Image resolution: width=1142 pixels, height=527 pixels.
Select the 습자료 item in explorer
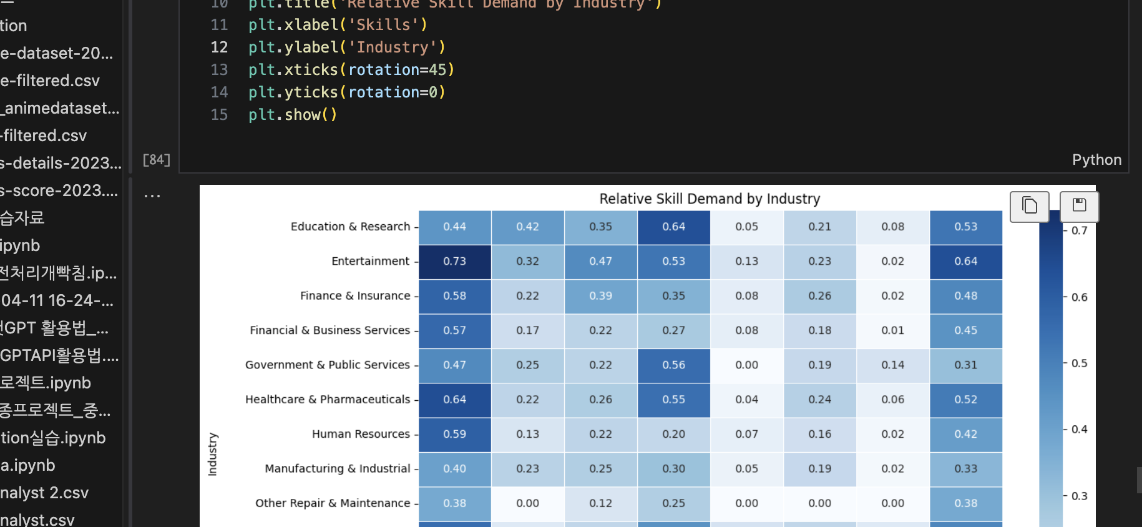[22, 218]
